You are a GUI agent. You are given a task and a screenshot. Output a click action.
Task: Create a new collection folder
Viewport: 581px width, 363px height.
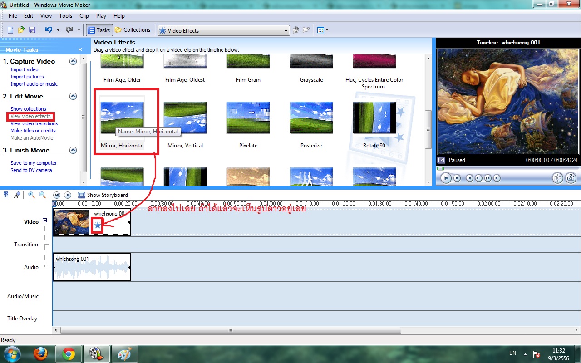[307, 30]
